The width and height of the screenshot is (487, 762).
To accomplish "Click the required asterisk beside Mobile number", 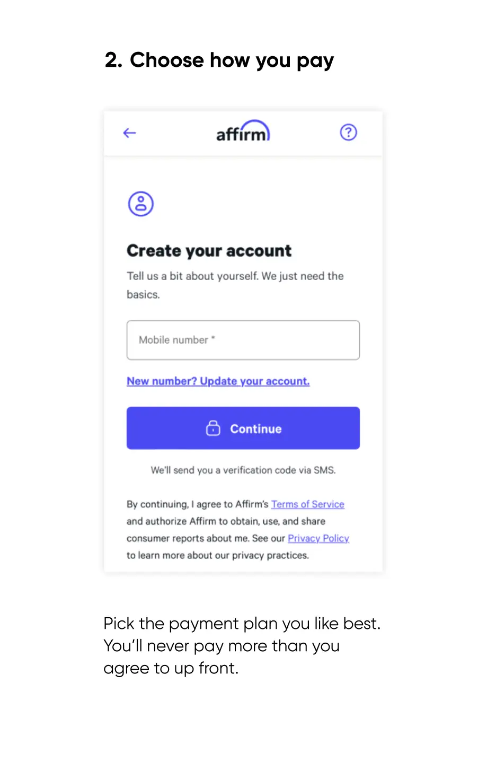I will (213, 338).
